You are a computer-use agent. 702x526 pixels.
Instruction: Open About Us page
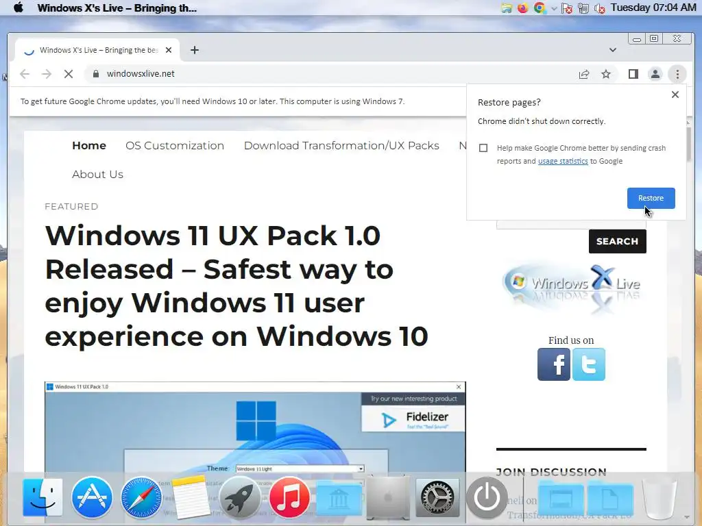click(x=97, y=175)
